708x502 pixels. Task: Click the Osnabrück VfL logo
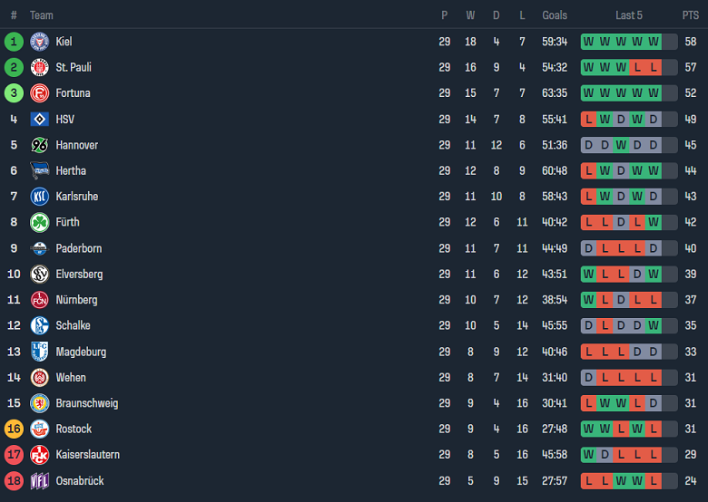tap(39, 480)
